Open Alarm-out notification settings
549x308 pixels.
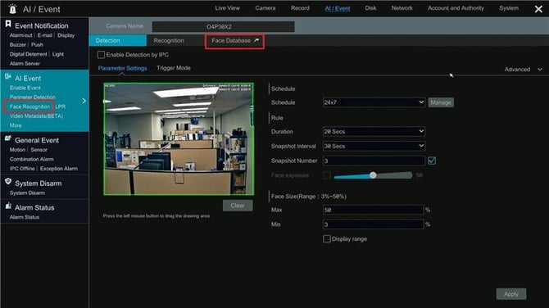[x=21, y=35]
